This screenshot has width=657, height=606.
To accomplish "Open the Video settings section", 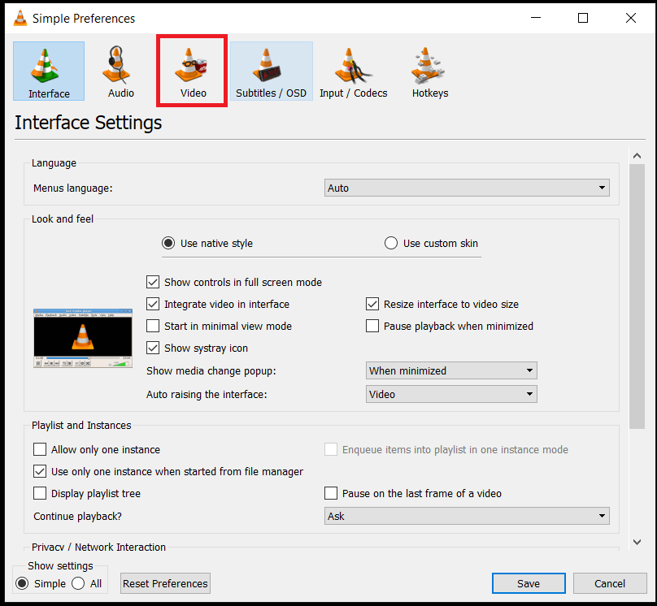I will 192,71.
